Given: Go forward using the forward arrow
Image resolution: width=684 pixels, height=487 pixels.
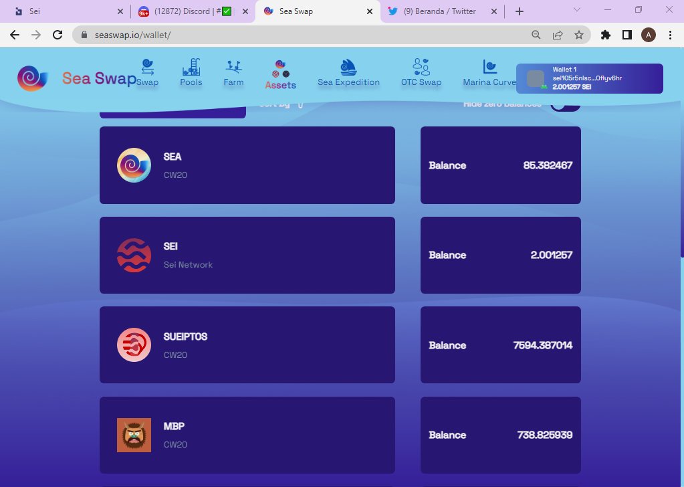Looking at the screenshot, I should click(x=36, y=35).
